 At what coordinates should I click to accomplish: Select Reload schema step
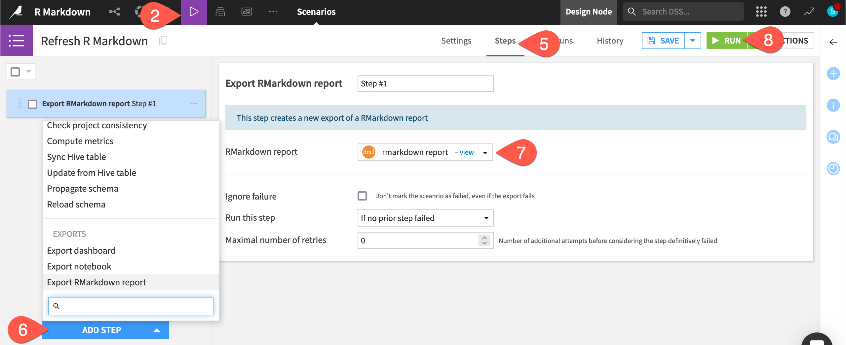[x=76, y=204]
